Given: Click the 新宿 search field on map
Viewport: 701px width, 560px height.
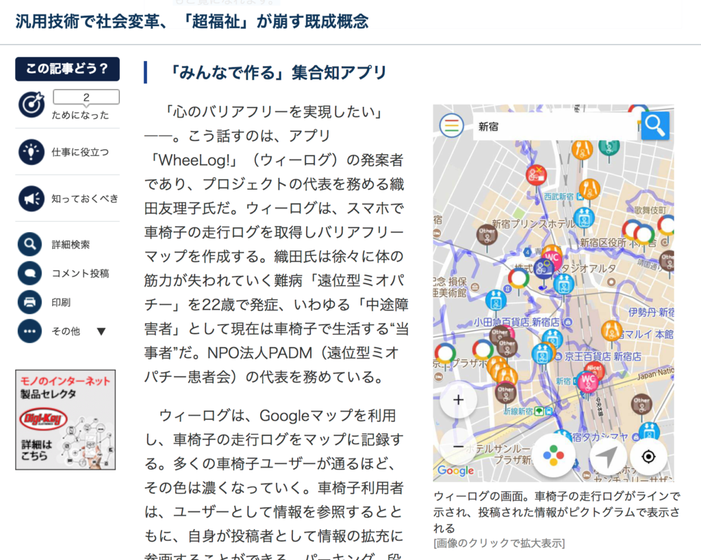Looking at the screenshot, I should click(555, 127).
